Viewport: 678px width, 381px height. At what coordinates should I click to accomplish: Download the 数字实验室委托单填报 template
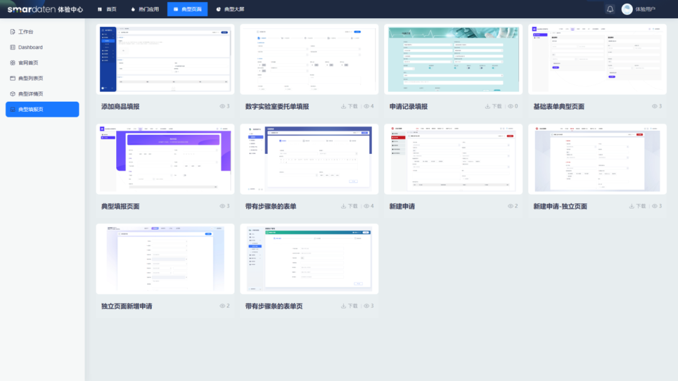tap(350, 106)
